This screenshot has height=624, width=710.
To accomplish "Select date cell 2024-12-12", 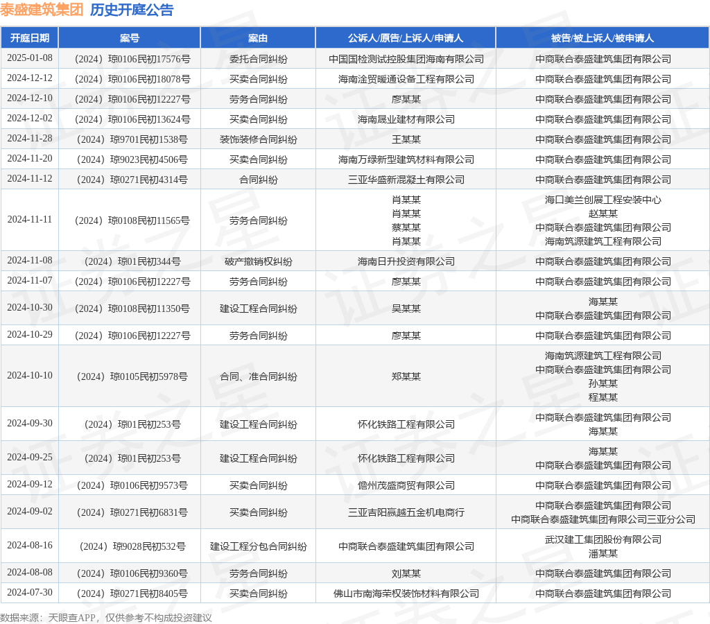I will tap(30, 78).
